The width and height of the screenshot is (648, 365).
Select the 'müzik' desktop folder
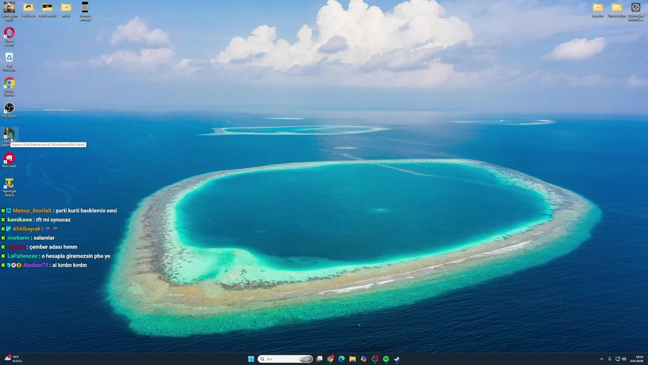tap(66, 10)
